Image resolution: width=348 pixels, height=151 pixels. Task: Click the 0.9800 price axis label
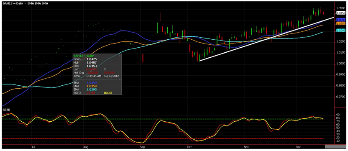tap(340, 86)
